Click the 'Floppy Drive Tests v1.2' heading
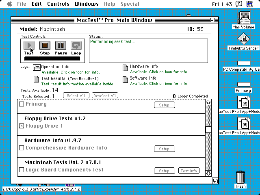Image resolution: width=260 pixels, height=195 pixels. point(55,119)
